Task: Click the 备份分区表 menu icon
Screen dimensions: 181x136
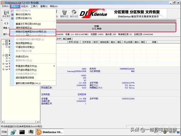Action: coord(12,14)
